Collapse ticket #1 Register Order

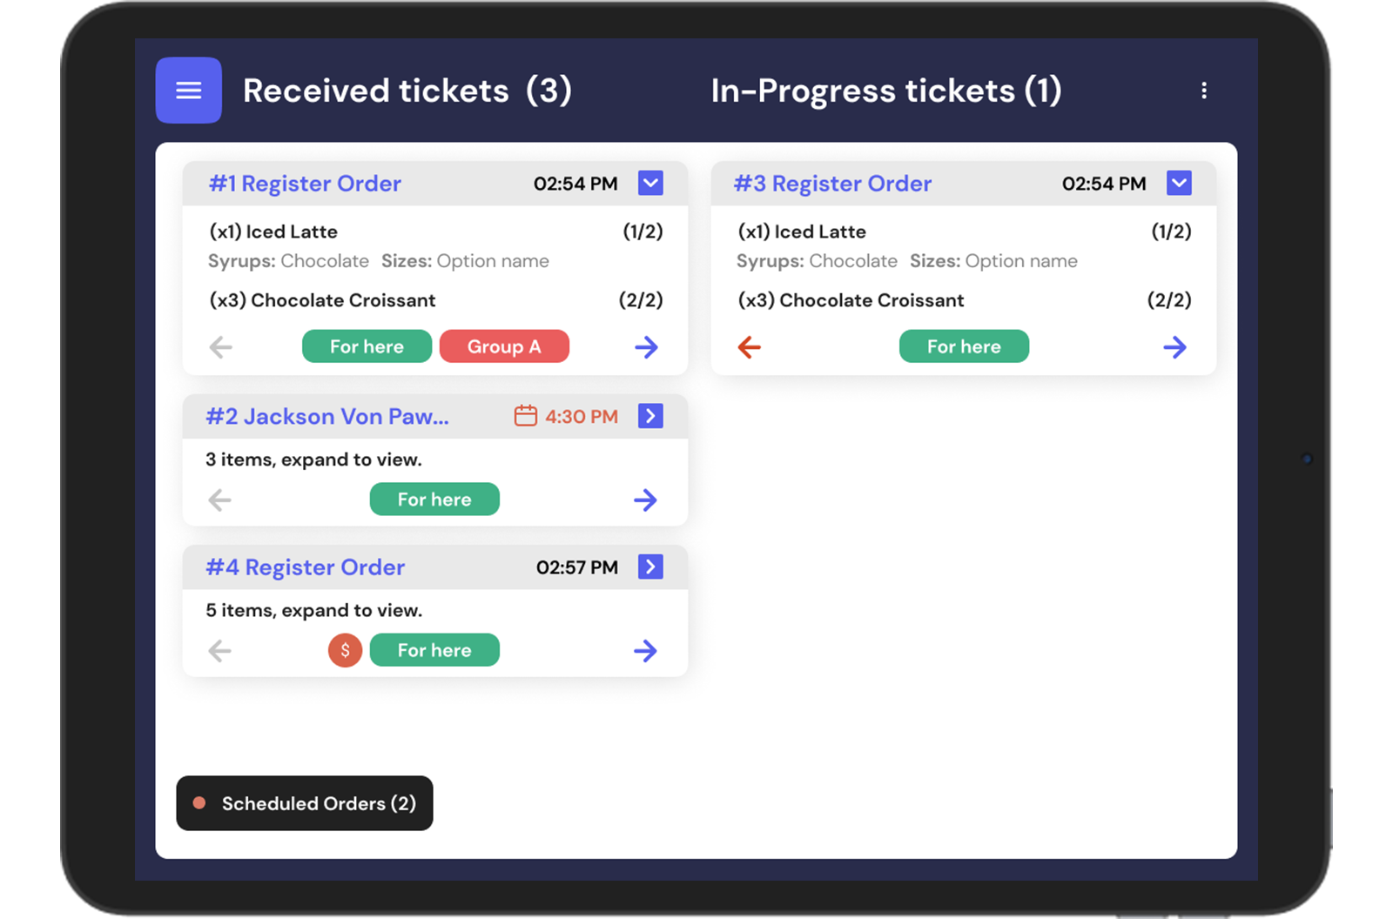tap(650, 183)
